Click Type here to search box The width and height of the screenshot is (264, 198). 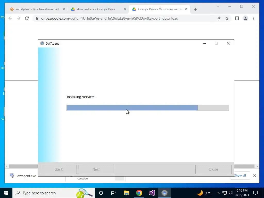tap(54, 193)
